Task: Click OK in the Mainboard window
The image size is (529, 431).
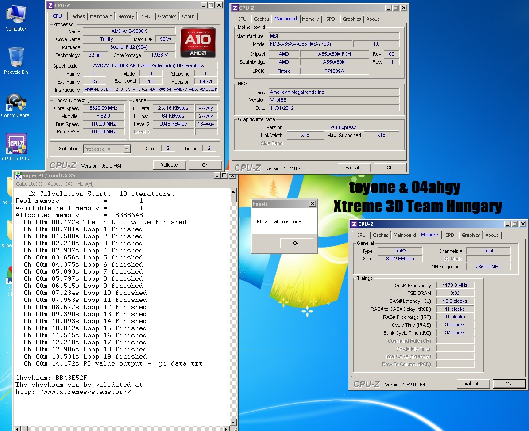Action: pyautogui.click(x=390, y=168)
